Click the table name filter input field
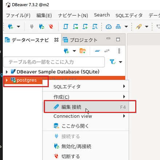The height and width of the screenshot is (160, 160). tap(54, 62)
